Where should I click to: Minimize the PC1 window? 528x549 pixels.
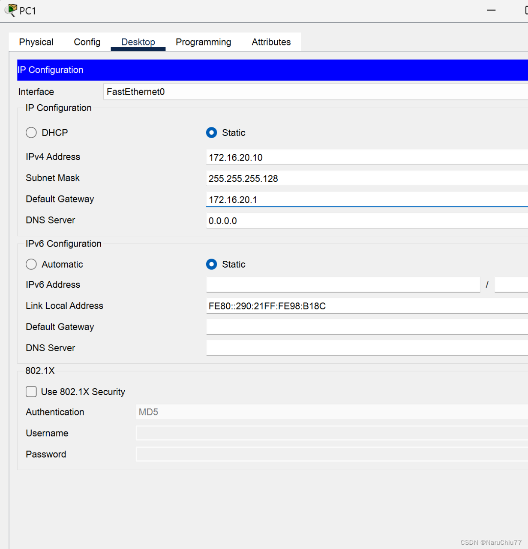click(491, 10)
